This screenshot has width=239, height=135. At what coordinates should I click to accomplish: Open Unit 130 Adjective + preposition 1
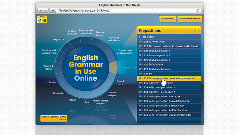(169, 83)
